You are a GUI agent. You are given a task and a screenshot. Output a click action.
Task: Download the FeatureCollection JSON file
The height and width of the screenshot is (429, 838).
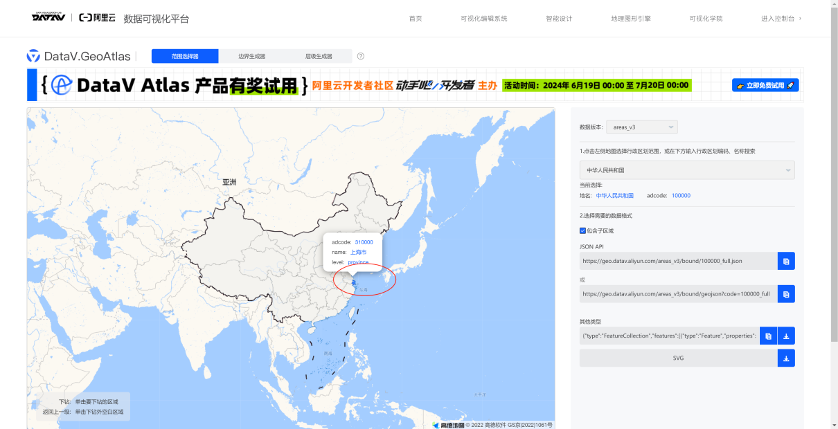pos(786,336)
